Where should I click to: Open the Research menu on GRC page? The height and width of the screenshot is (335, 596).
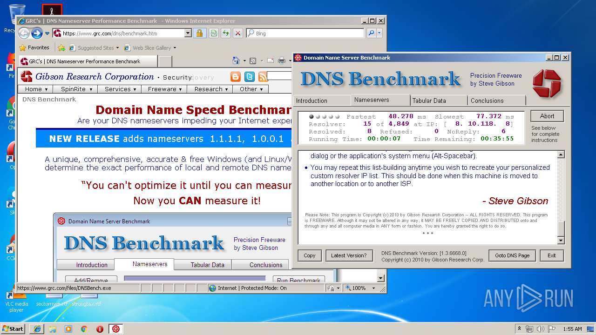[210, 89]
